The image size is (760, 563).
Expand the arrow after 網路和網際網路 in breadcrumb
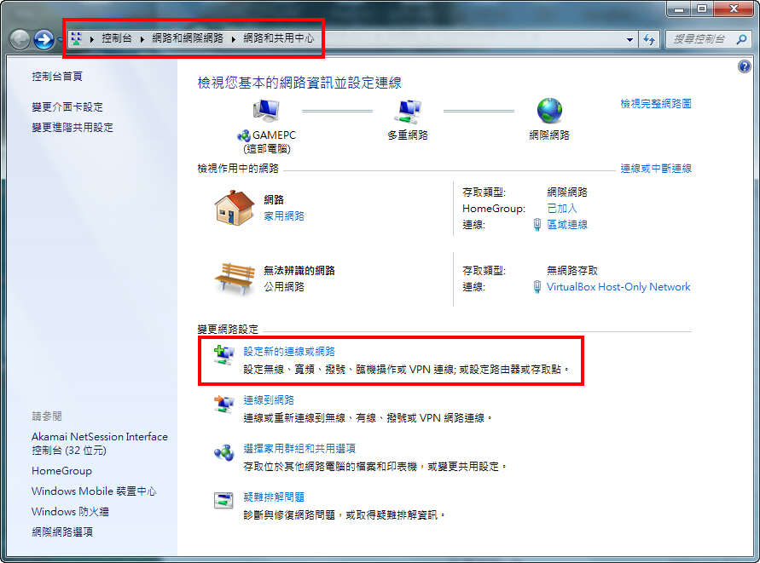232,39
